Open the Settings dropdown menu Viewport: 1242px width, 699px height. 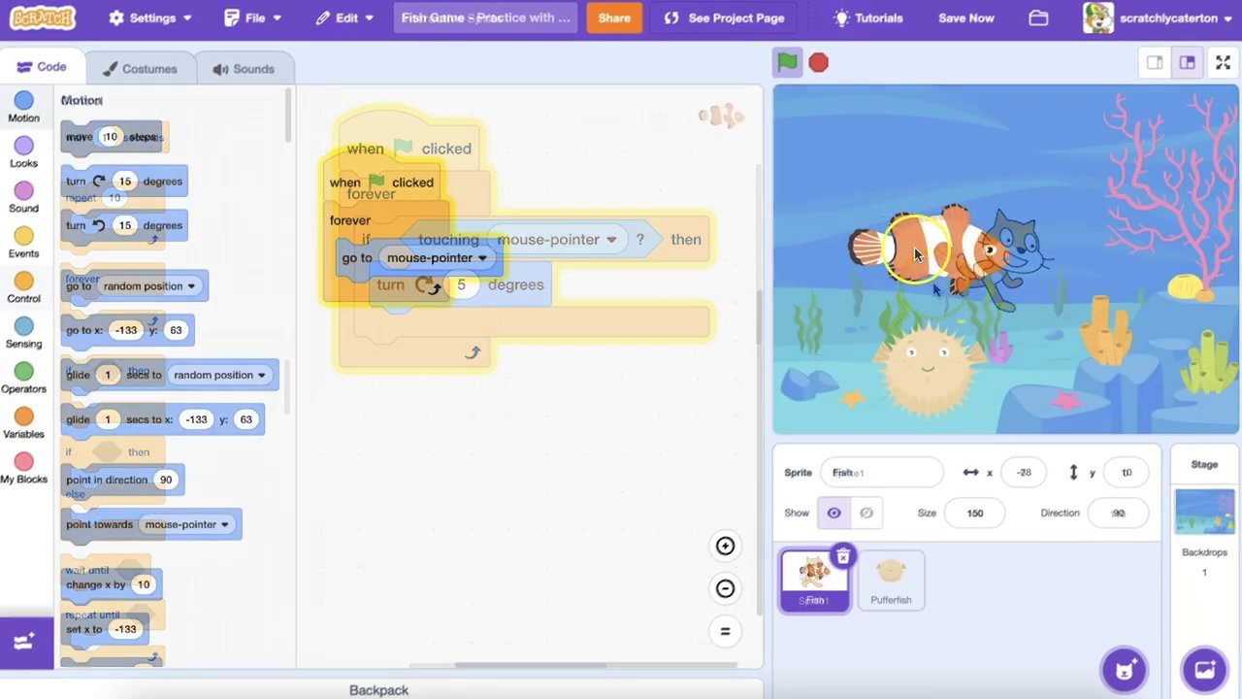150,18
